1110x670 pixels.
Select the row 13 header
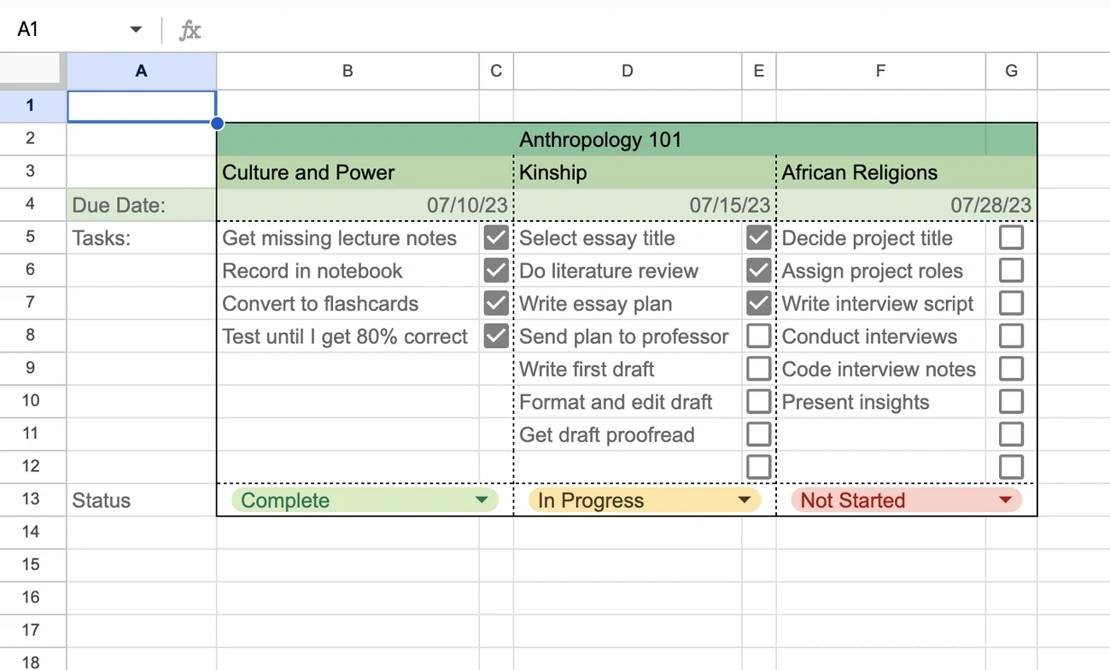tap(32, 499)
